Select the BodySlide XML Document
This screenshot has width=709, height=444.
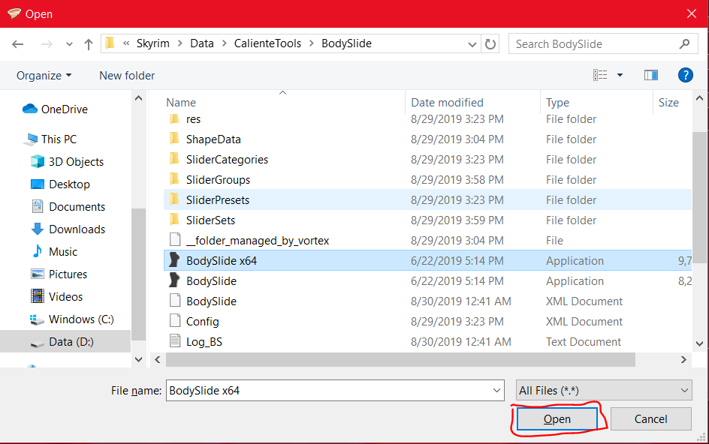(427, 301)
